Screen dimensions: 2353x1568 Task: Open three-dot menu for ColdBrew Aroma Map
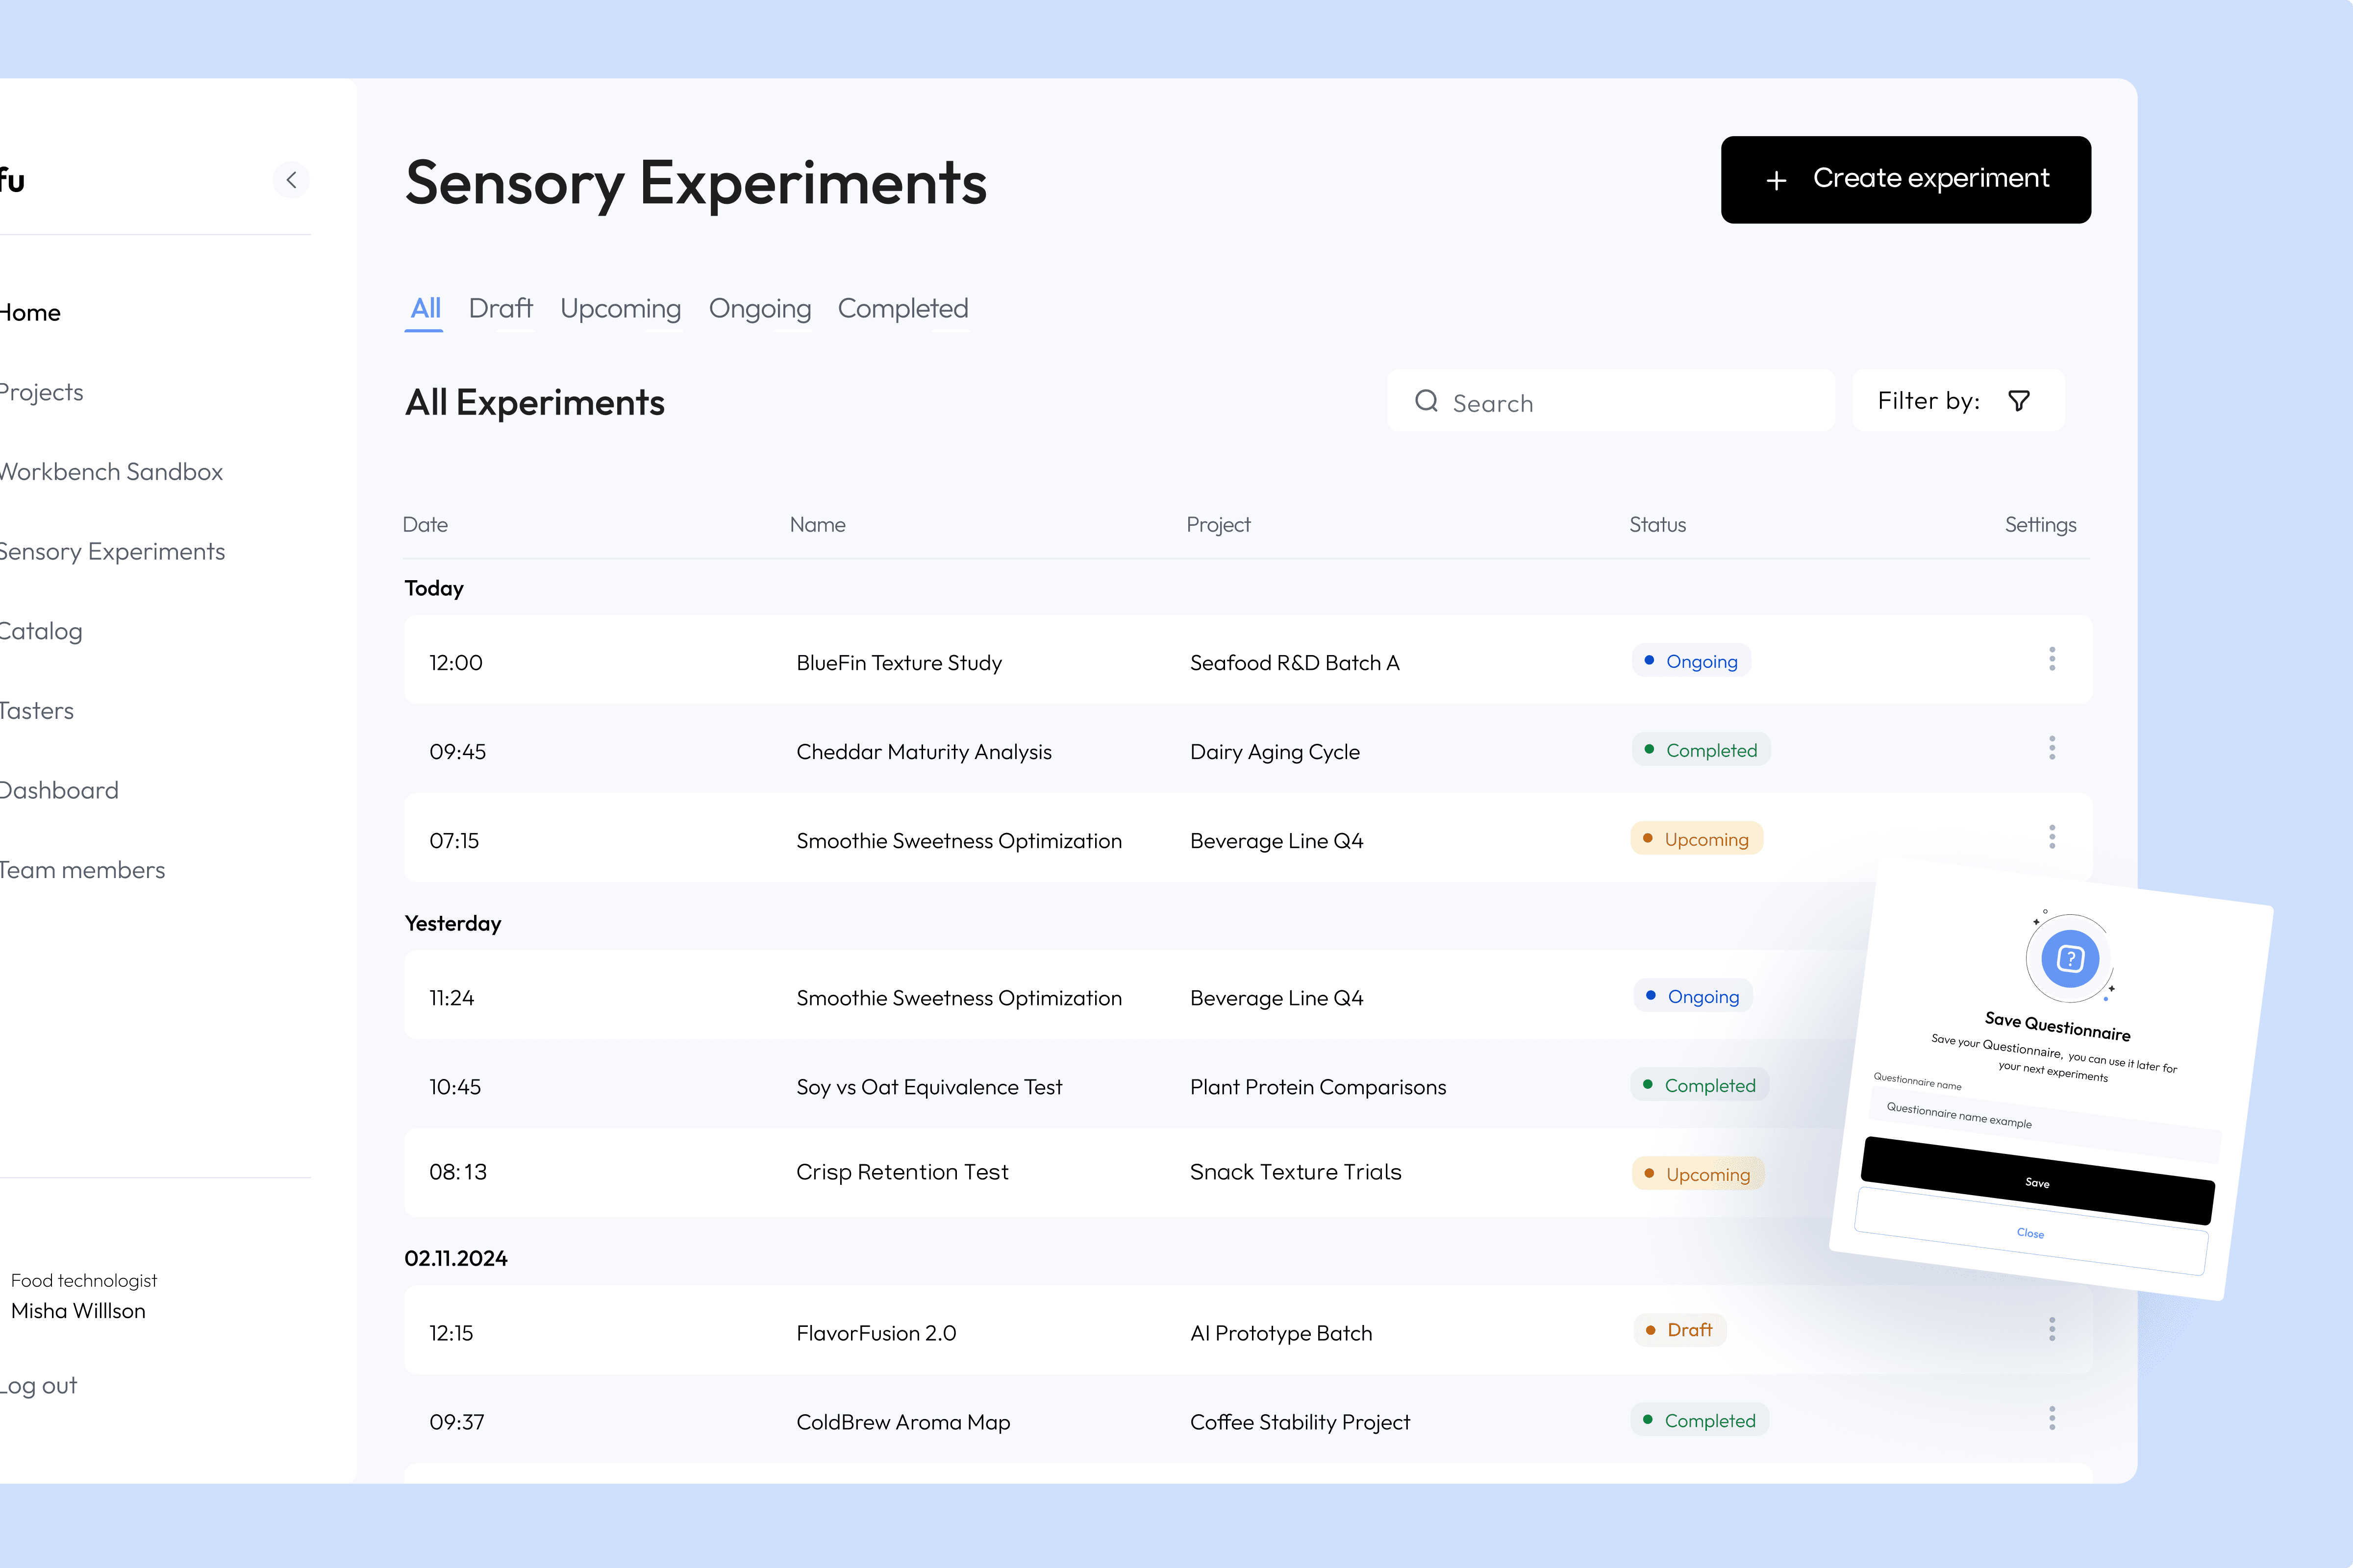[2052, 1418]
